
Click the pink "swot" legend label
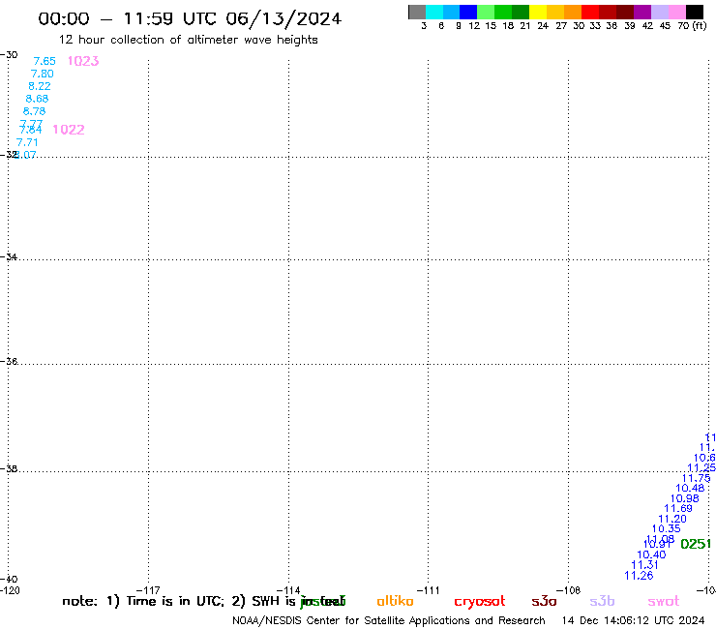pos(664,601)
